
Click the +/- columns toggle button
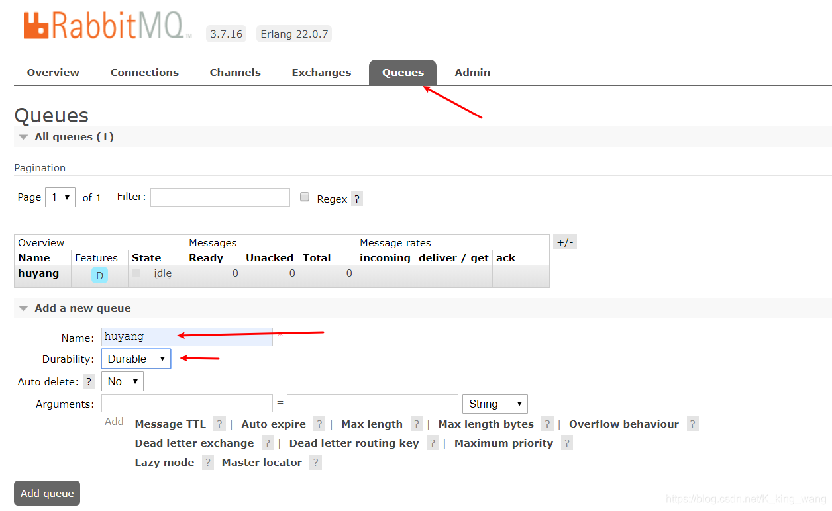point(565,242)
